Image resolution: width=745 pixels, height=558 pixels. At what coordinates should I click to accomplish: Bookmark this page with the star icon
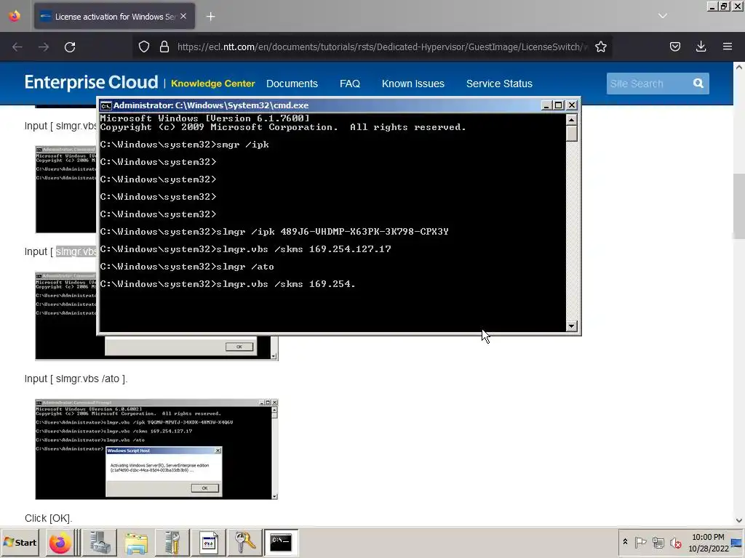click(x=600, y=46)
